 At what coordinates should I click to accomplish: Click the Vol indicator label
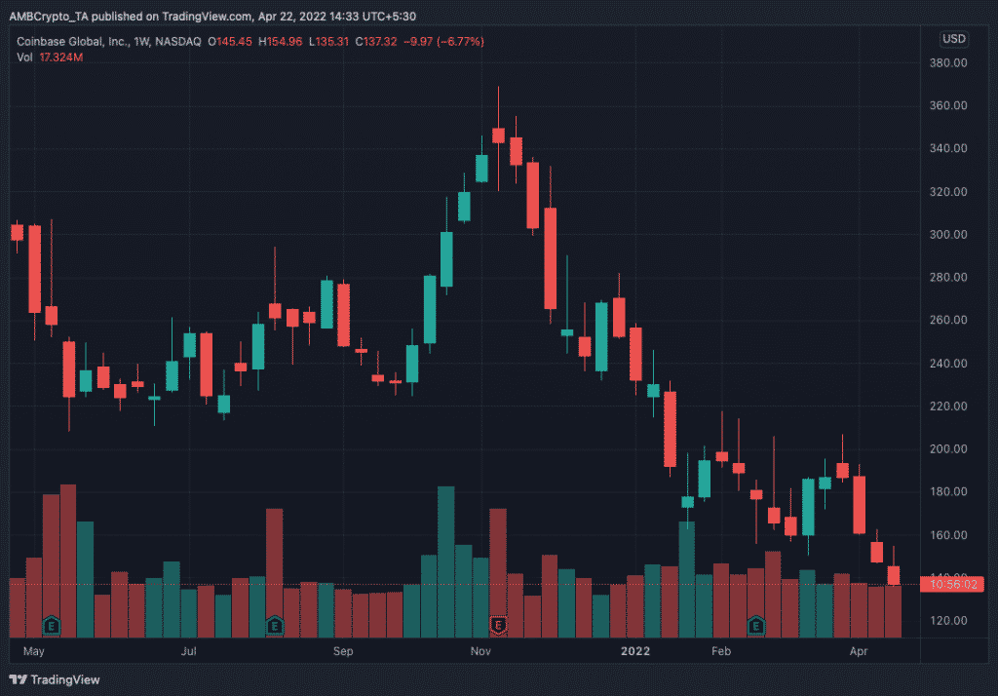(24, 58)
